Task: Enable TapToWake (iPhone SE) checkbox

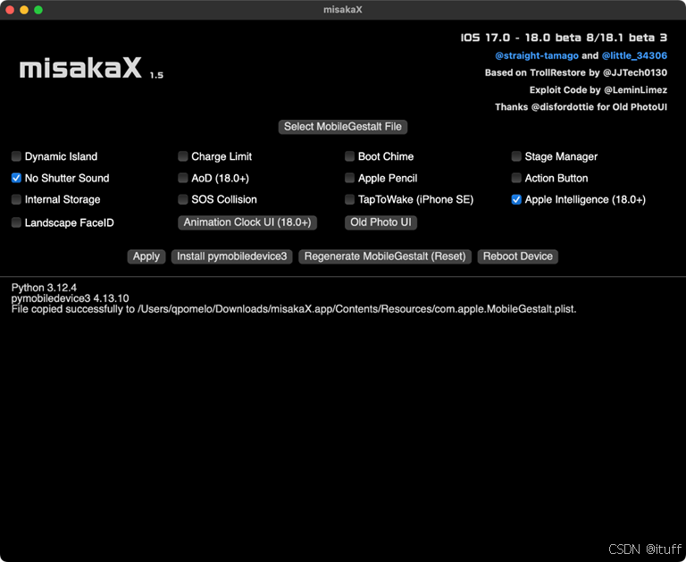Action: click(x=349, y=199)
